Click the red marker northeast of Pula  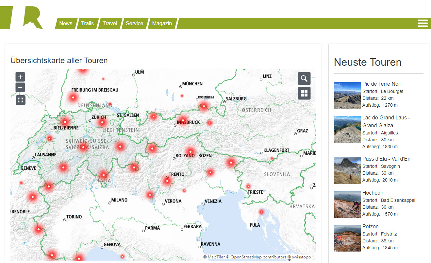pyautogui.click(x=261, y=212)
